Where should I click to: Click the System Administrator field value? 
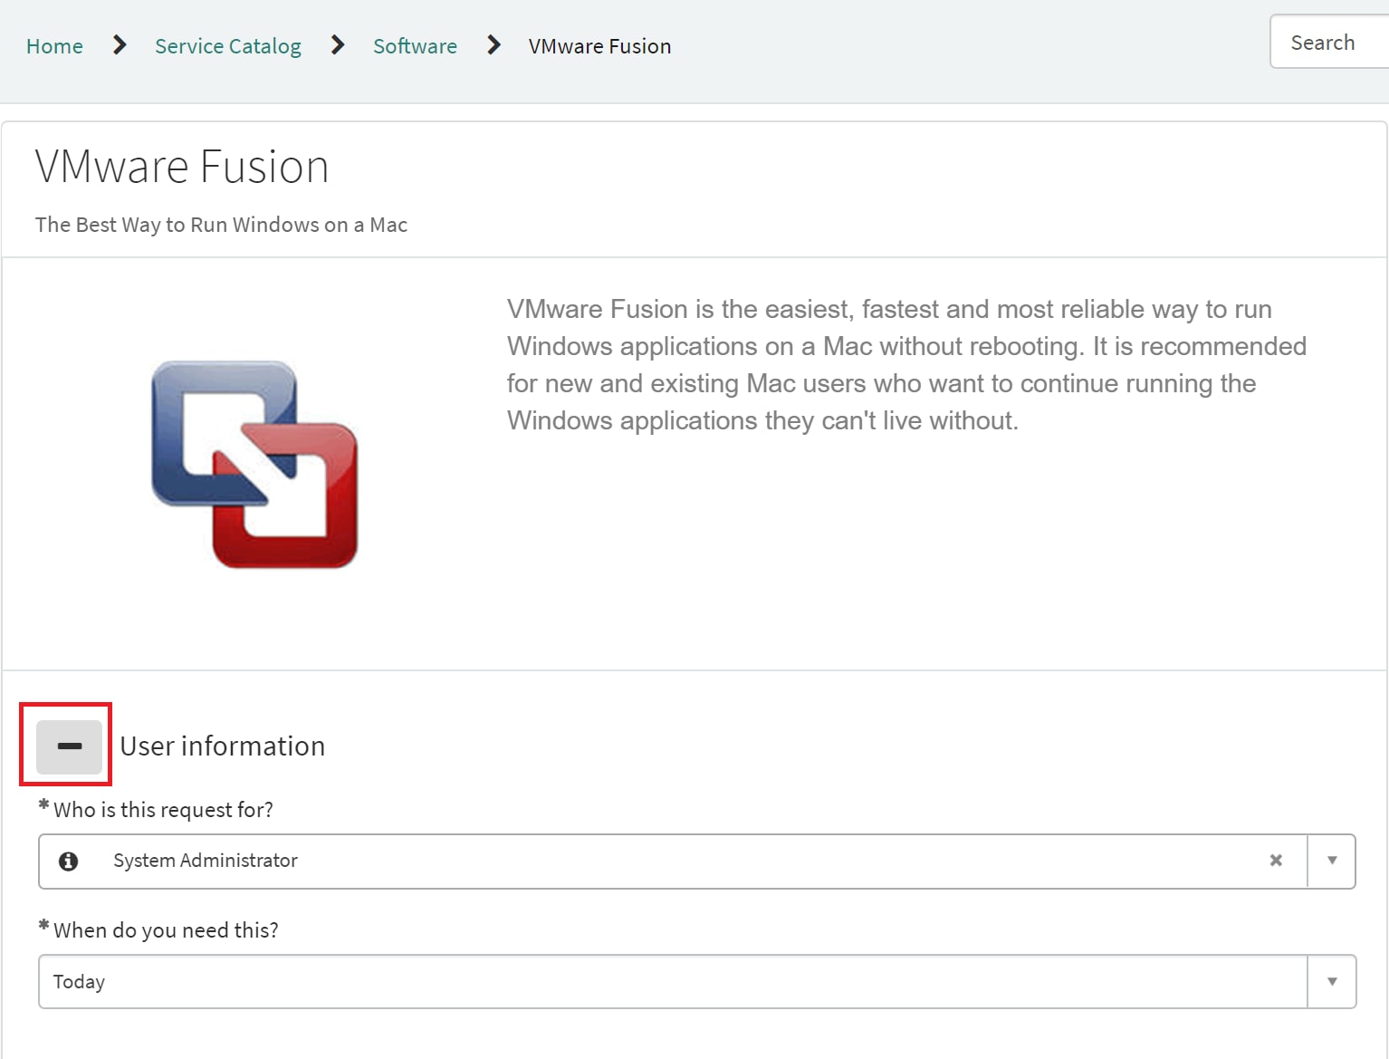coord(206,861)
